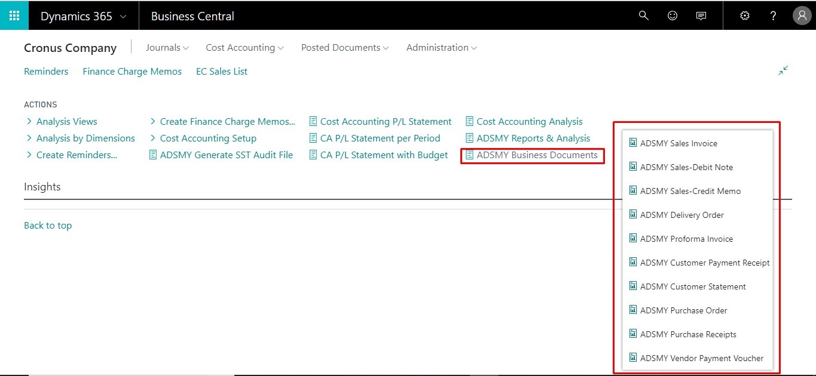Click the document icon beside Cost Accounting Analysis
The image size is (816, 376).
click(x=469, y=122)
